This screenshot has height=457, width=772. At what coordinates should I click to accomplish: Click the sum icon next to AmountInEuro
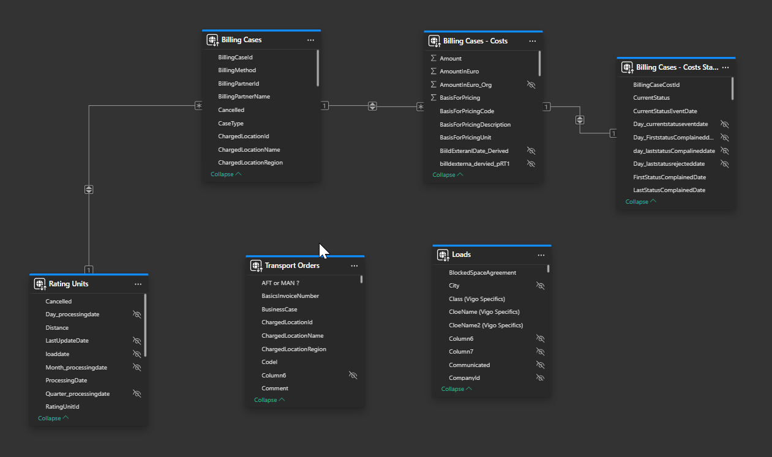click(433, 72)
